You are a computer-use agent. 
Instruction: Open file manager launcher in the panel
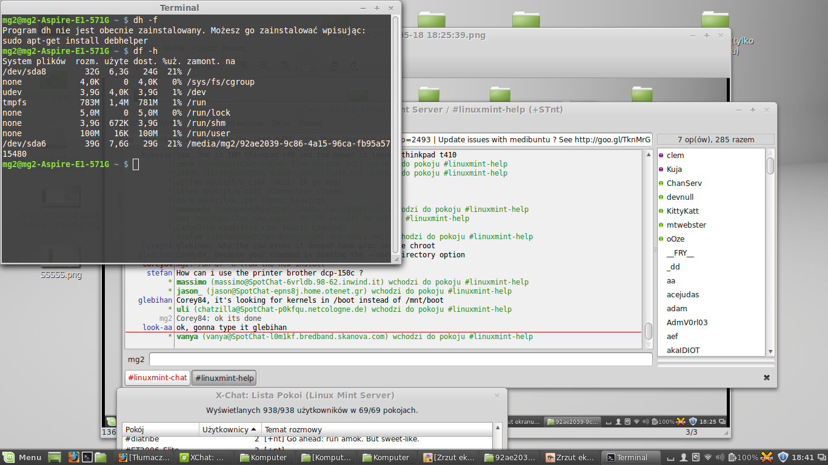pos(101,458)
